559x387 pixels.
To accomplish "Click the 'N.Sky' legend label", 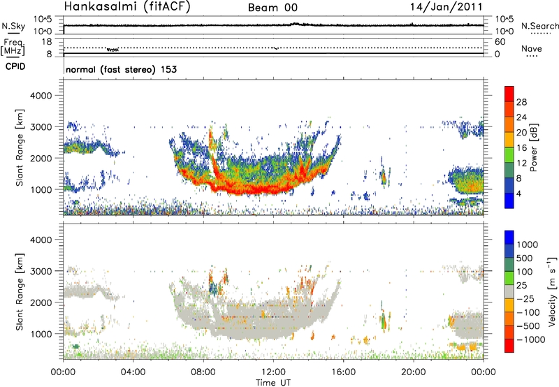I will pos(13,26).
